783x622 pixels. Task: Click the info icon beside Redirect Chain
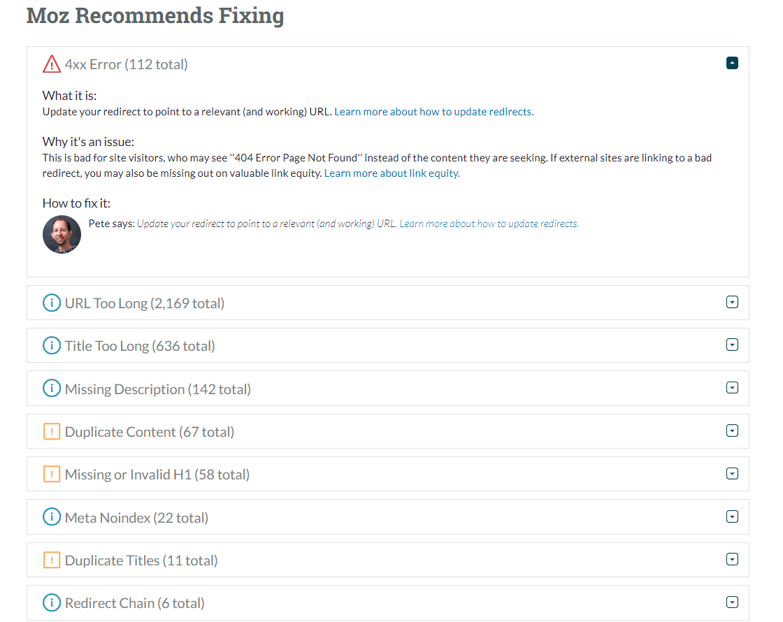coord(52,602)
